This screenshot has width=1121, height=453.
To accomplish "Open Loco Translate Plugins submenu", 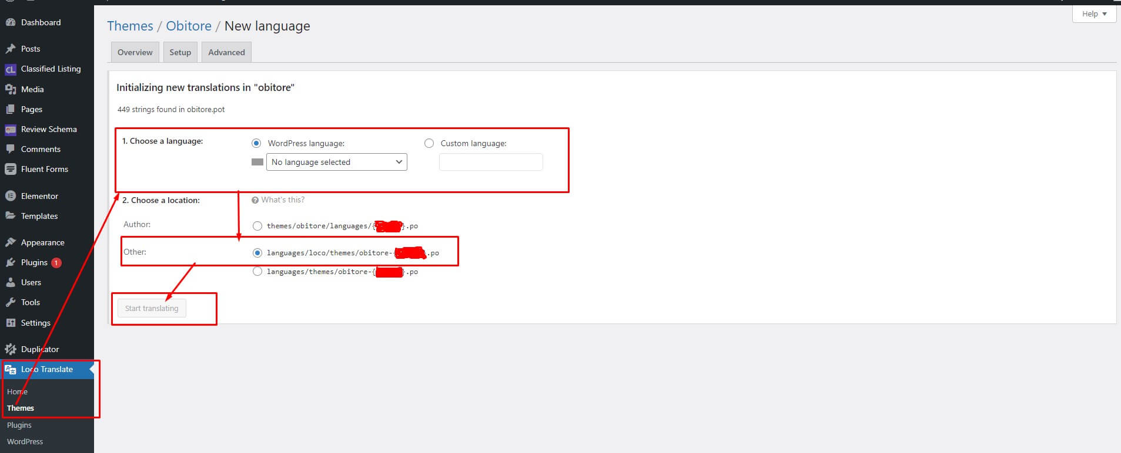I will point(19,425).
